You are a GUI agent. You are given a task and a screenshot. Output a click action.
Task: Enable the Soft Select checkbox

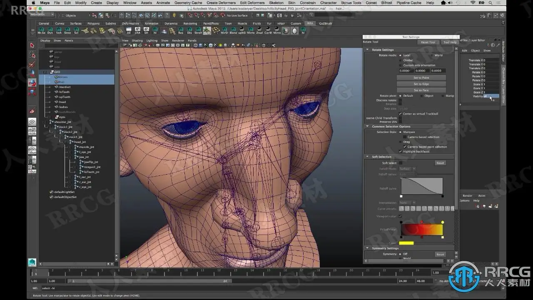point(401,163)
